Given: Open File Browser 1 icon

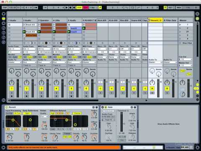Looking at the screenshot, I should 3,28.
